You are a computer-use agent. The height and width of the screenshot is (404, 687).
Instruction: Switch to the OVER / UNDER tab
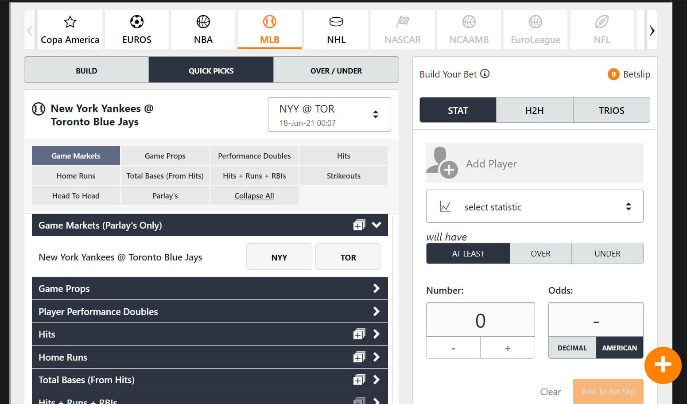coord(336,71)
